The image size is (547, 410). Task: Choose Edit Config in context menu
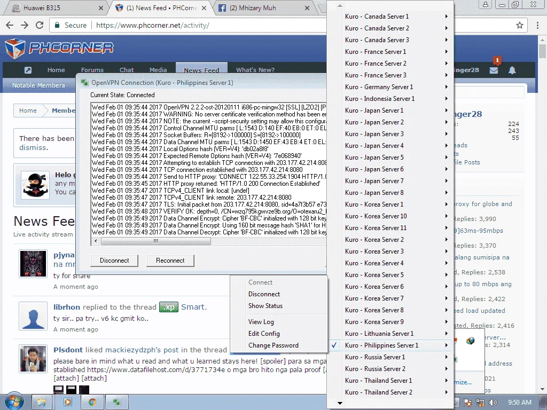(x=264, y=334)
